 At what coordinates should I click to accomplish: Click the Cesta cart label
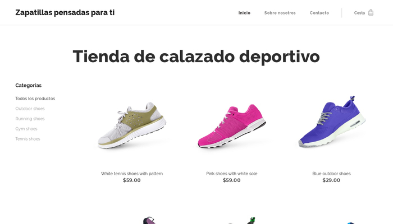coord(359,13)
